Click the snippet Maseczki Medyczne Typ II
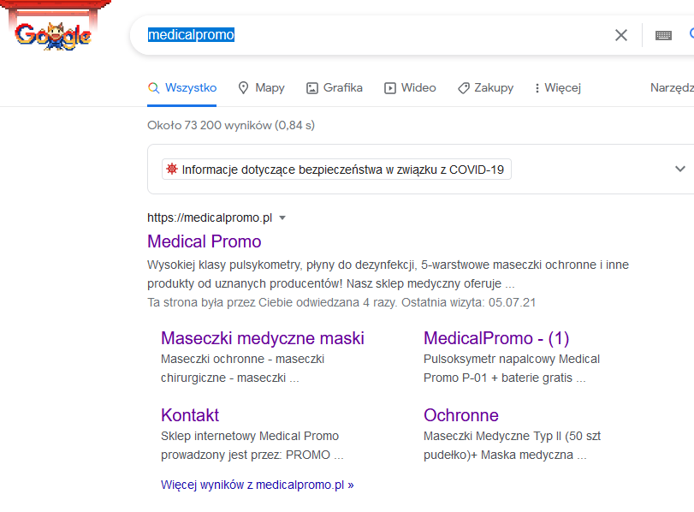 512,445
